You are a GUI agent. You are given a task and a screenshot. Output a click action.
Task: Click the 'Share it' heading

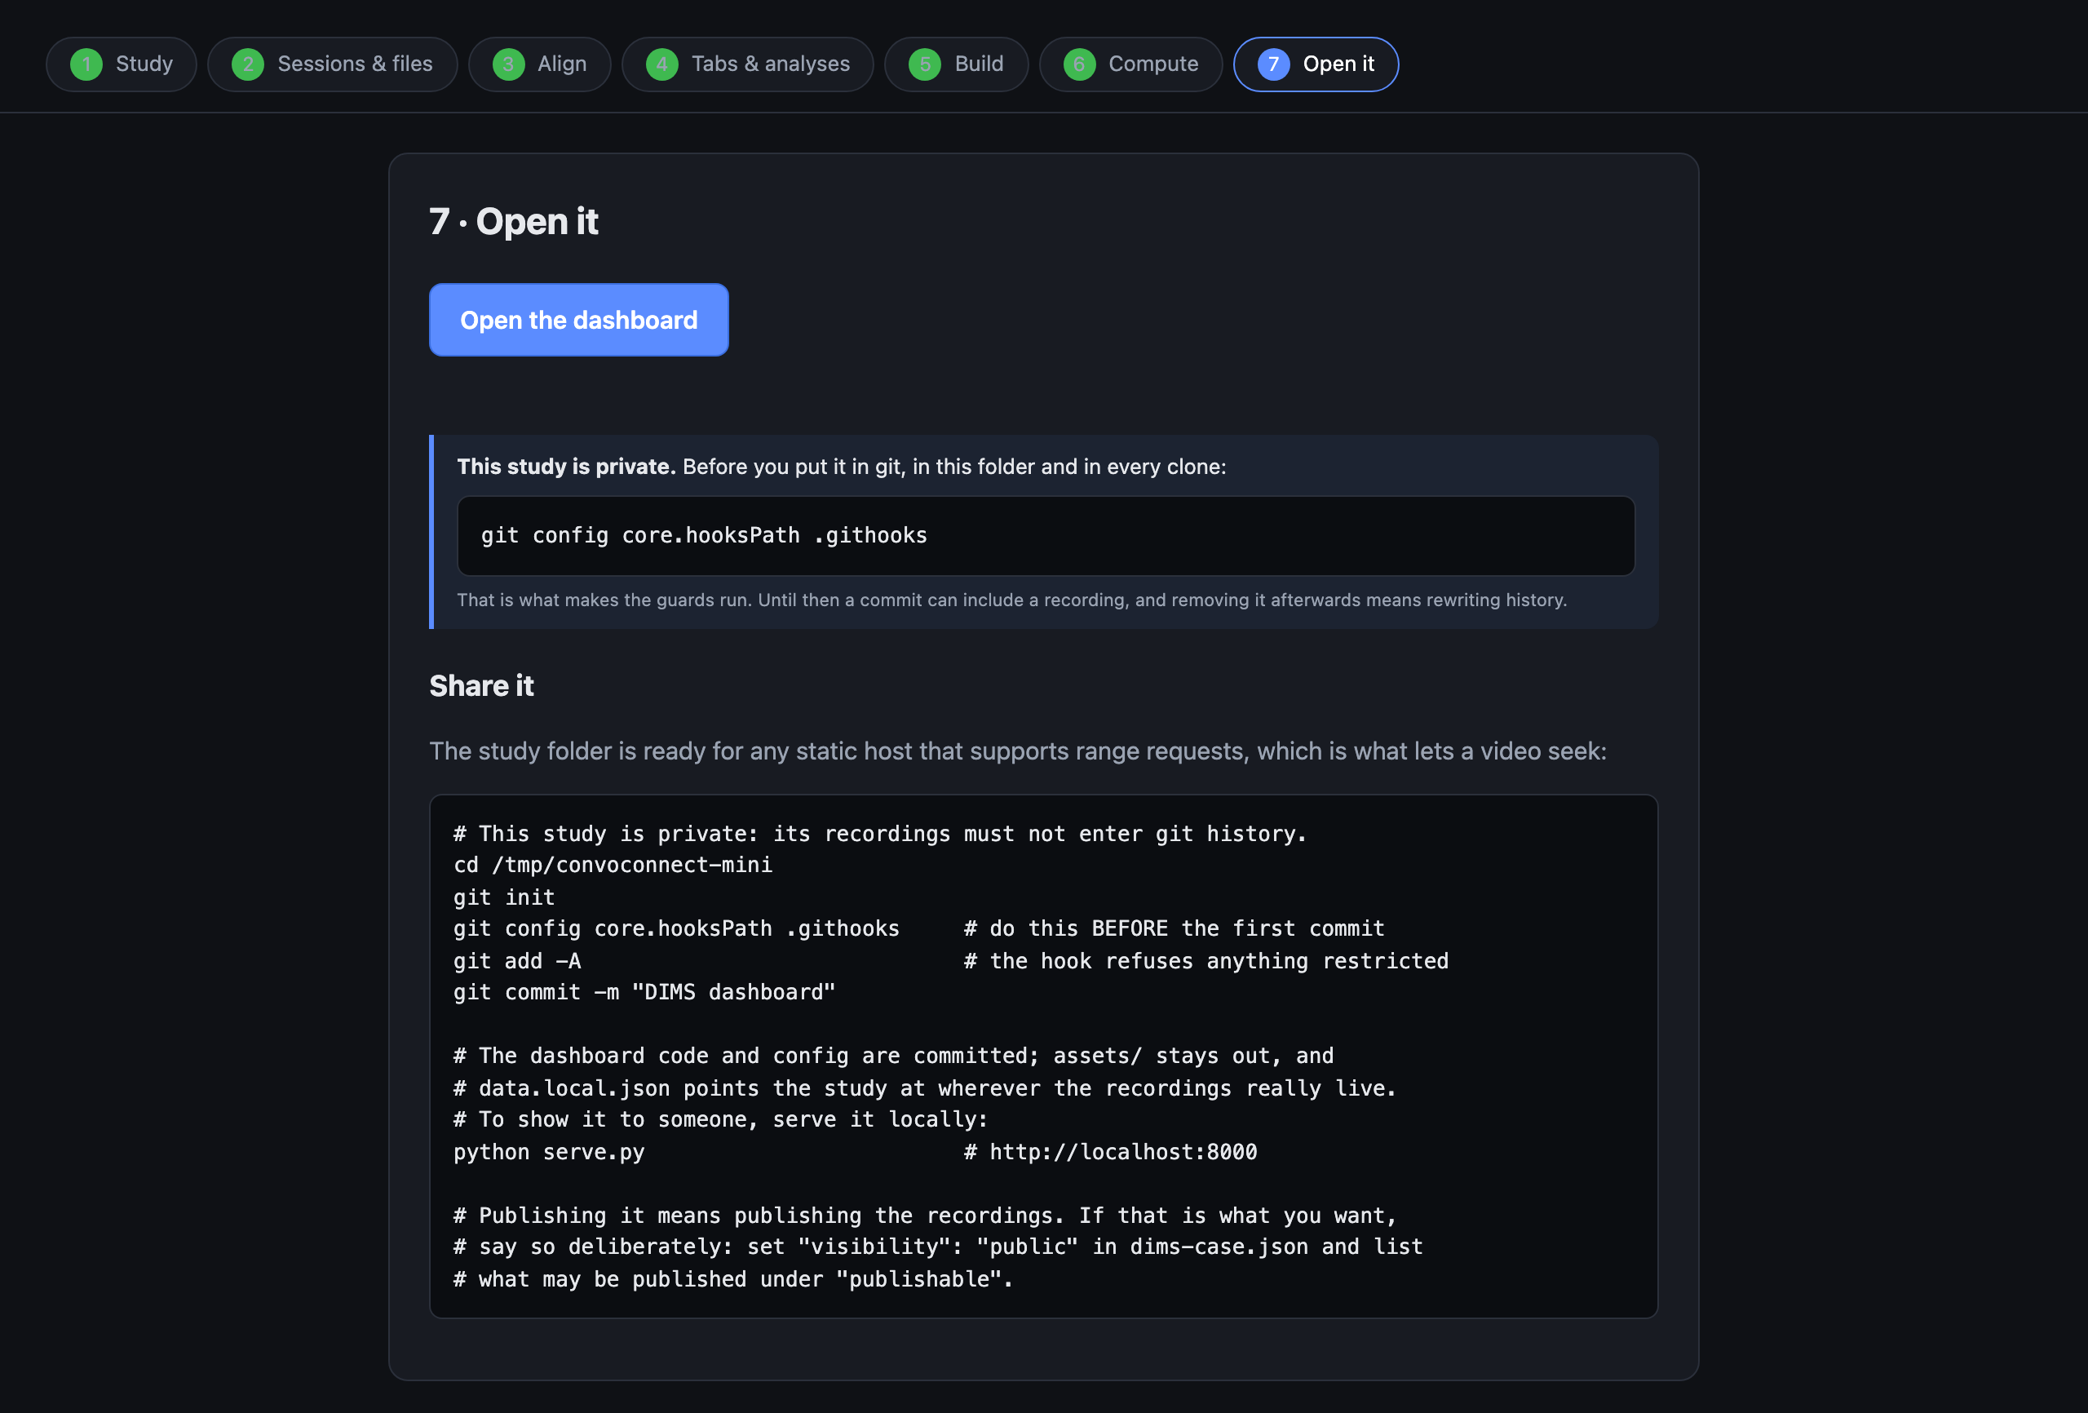481,686
